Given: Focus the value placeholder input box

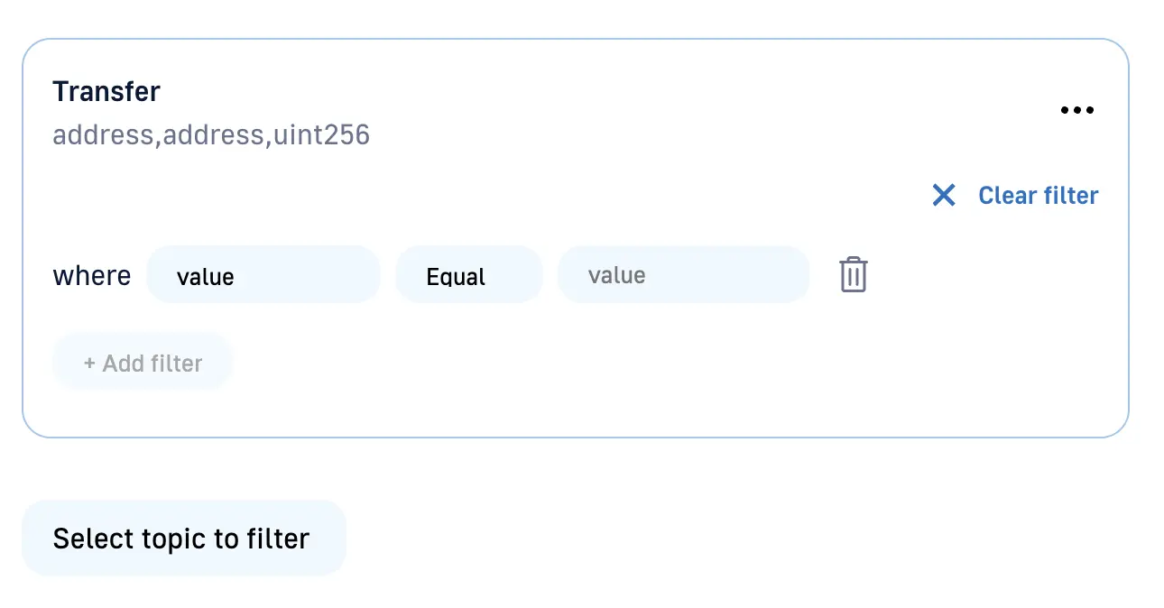Looking at the screenshot, I should [683, 275].
